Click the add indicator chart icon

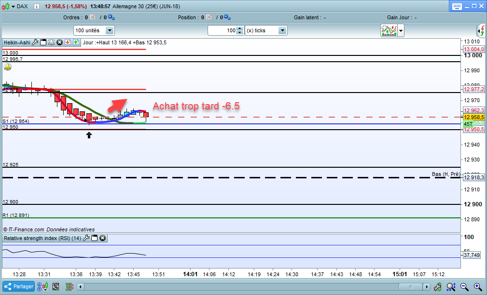(x=389, y=30)
